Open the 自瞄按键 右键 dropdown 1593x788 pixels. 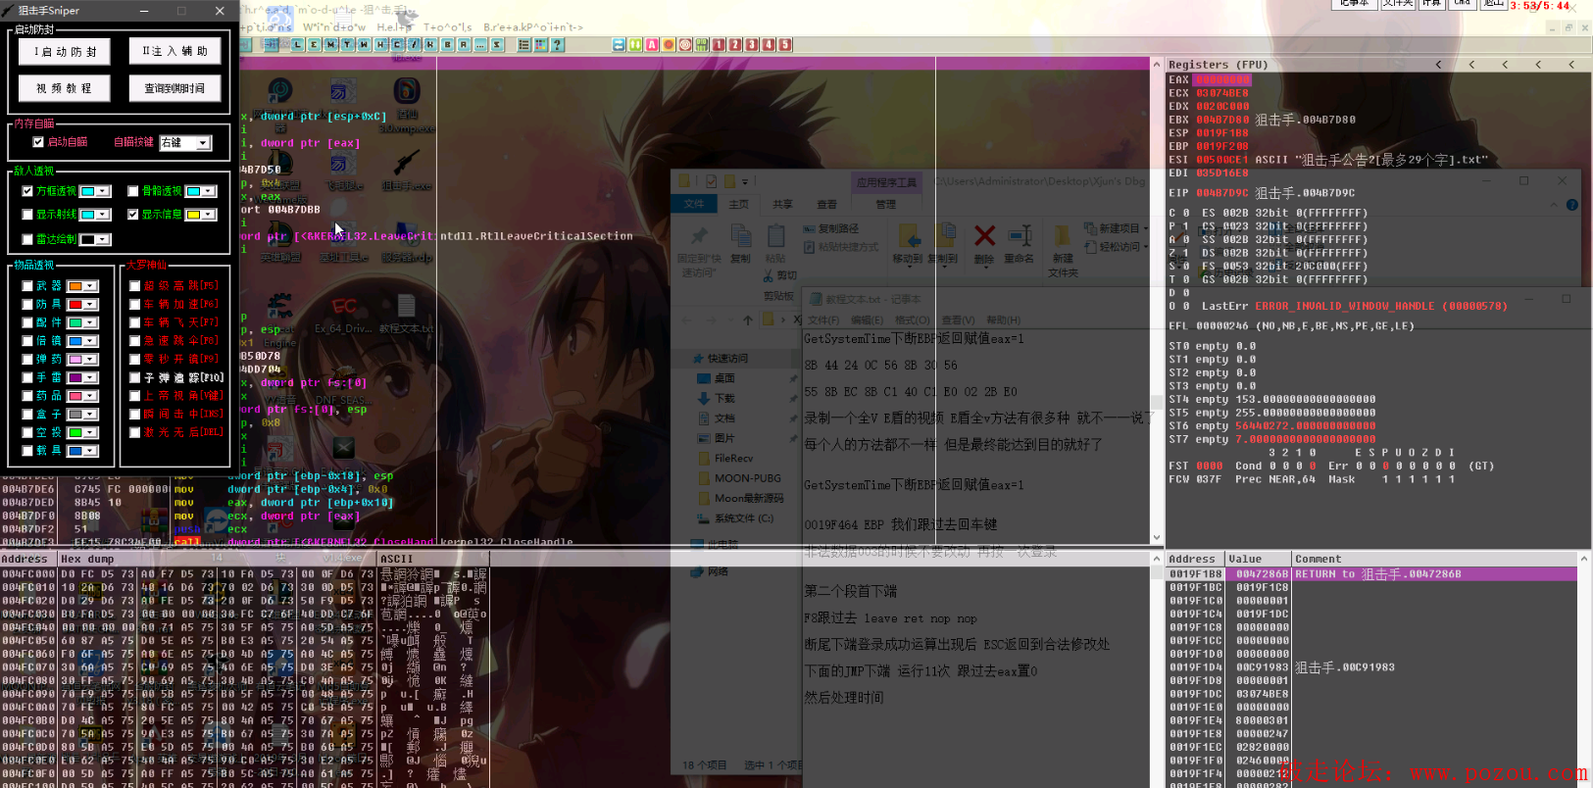[x=203, y=143]
